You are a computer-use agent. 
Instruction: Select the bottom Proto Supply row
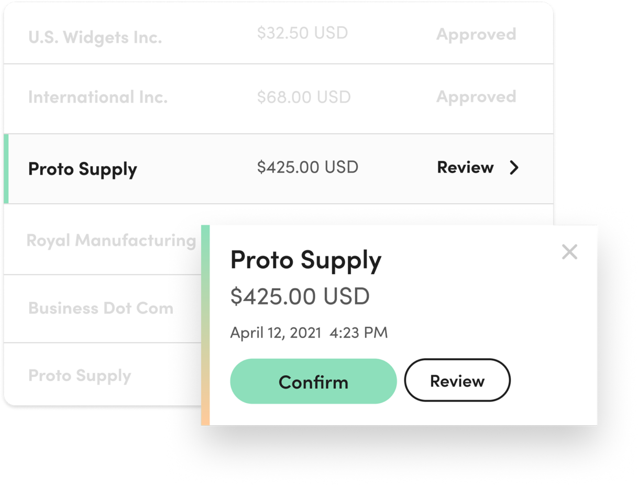[x=79, y=376]
